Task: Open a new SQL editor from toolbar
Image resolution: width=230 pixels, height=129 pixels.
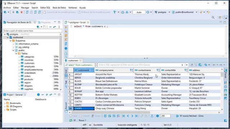Action: 27,12
